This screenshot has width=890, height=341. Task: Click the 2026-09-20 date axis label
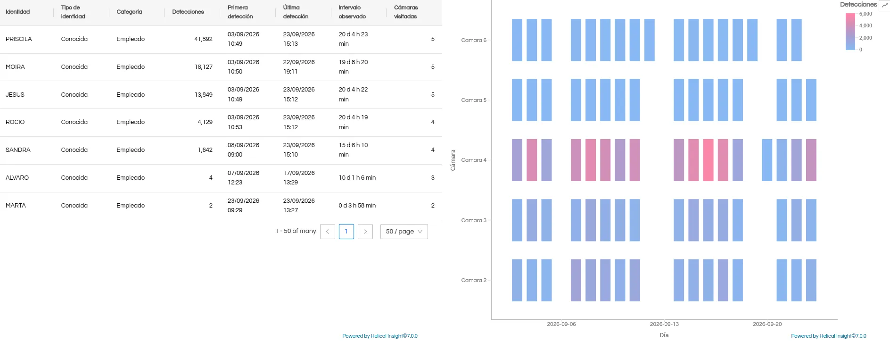(x=767, y=324)
